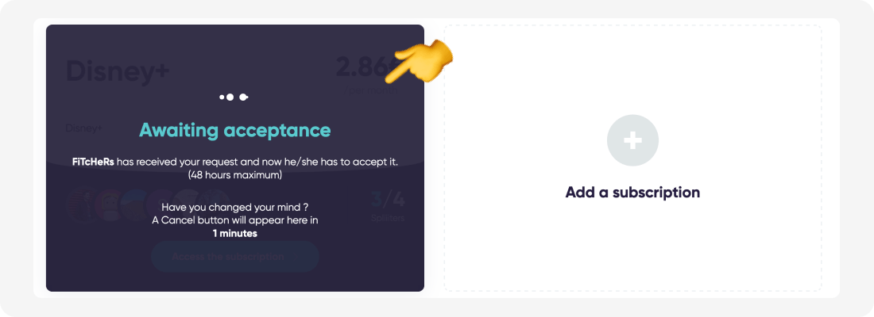
Task: Click the small Disney+ label
Action: [x=83, y=128]
